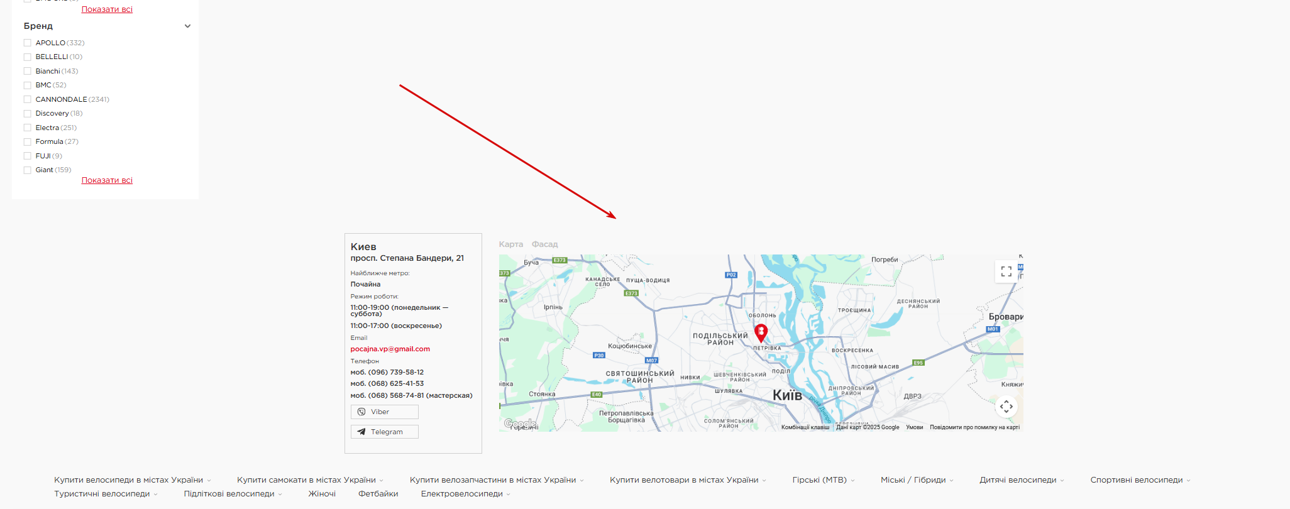Toggle the Discovery brand checkbox

pos(27,113)
